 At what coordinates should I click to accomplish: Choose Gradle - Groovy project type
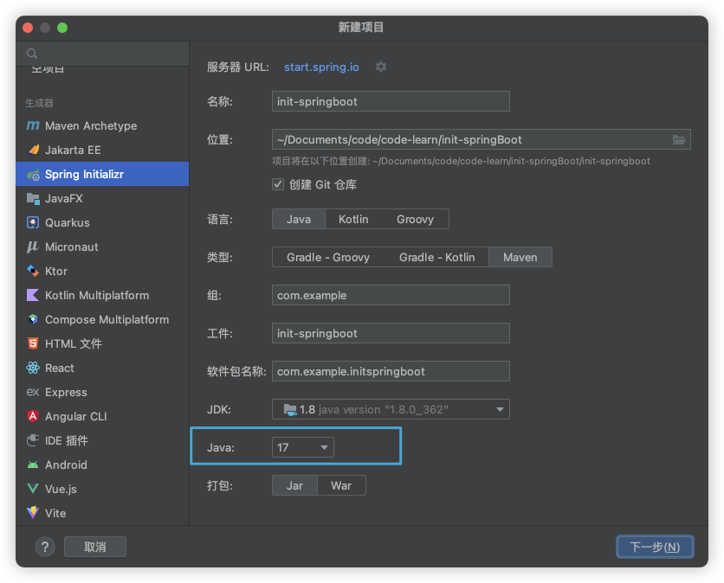point(328,258)
